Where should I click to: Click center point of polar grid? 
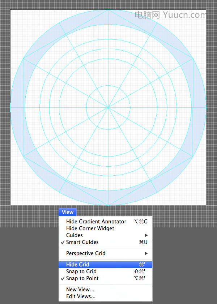[108, 107]
